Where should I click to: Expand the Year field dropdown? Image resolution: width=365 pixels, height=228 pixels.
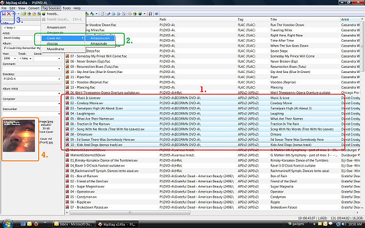[15, 58]
